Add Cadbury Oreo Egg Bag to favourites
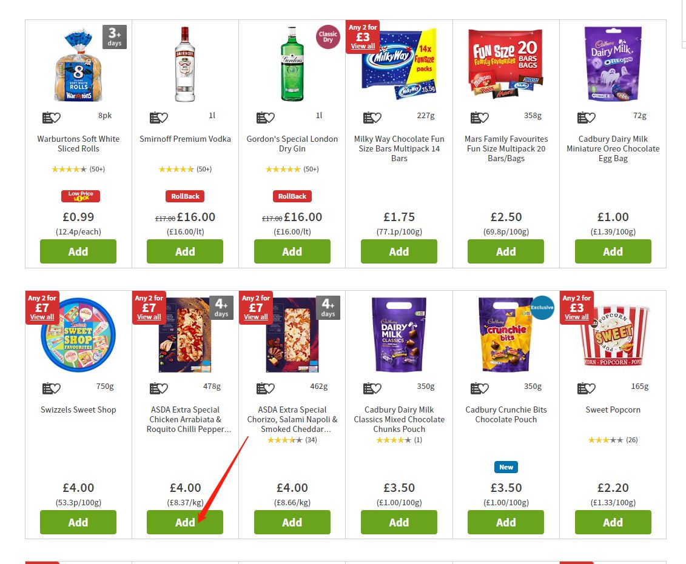Screen dimensions: 686x564 (586, 117)
